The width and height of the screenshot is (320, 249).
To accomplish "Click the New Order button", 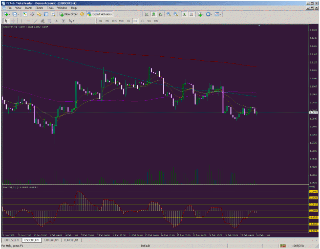I will [69, 14].
